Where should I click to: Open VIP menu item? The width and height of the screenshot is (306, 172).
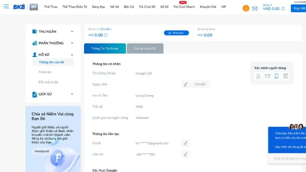tap(223, 7)
